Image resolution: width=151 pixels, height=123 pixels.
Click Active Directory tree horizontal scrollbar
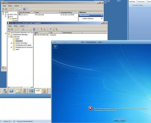coord(20,87)
